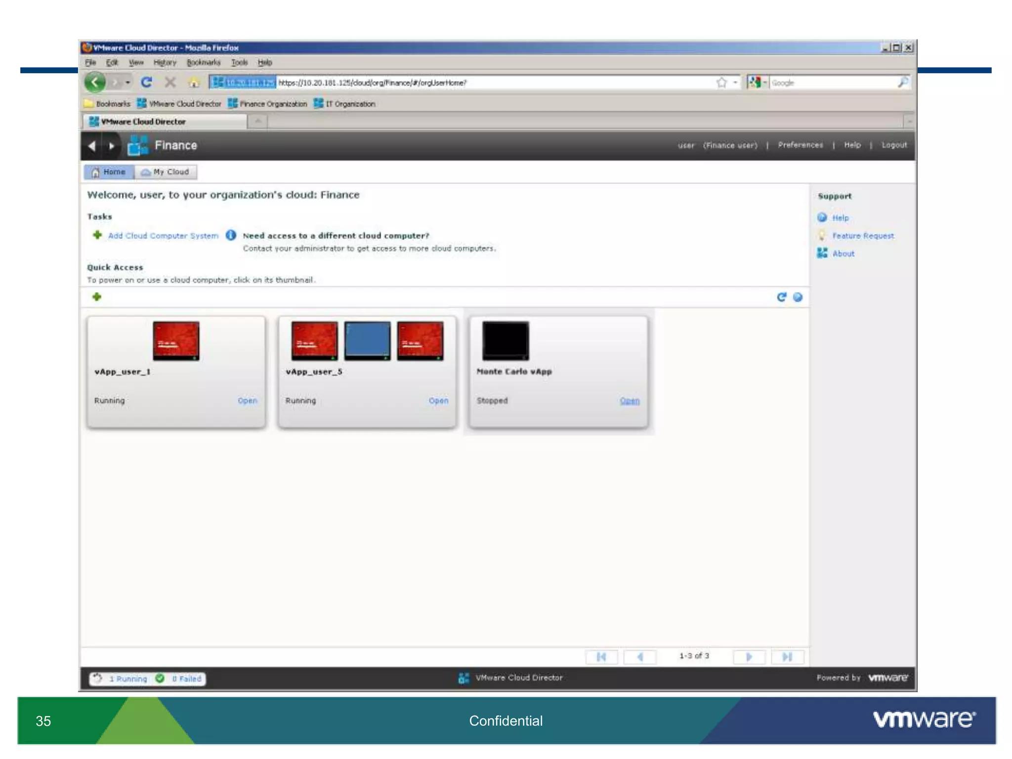The width and height of the screenshot is (1012, 759).
Task: Click the search magnifier icon in Google box
Action: click(x=903, y=83)
